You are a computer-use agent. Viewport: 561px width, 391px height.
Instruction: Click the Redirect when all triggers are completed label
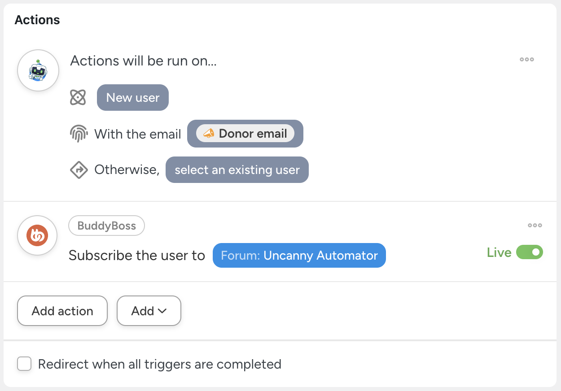tap(159, 364)
